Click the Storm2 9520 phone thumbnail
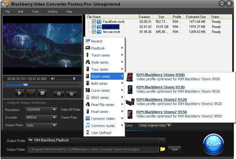The height and width of the screenshot is (159, 236). pyautogui.click(x=130, y=102)
